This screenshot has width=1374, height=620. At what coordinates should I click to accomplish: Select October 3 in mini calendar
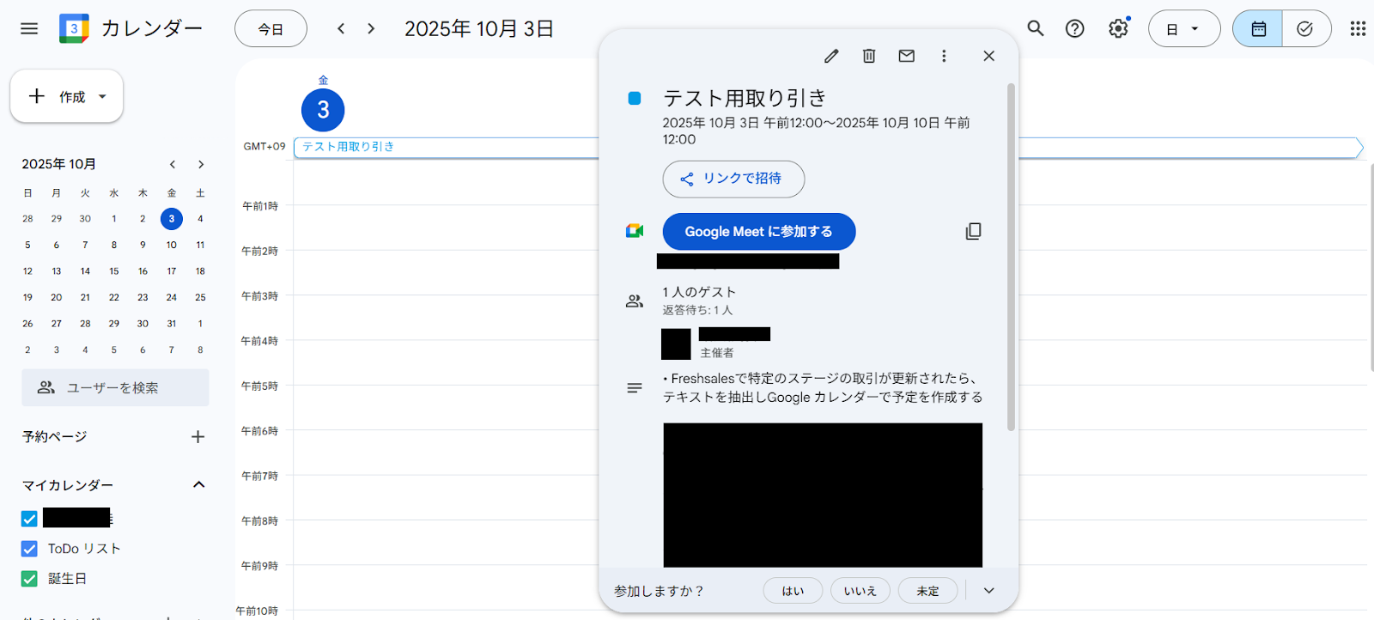coord(172,218)
